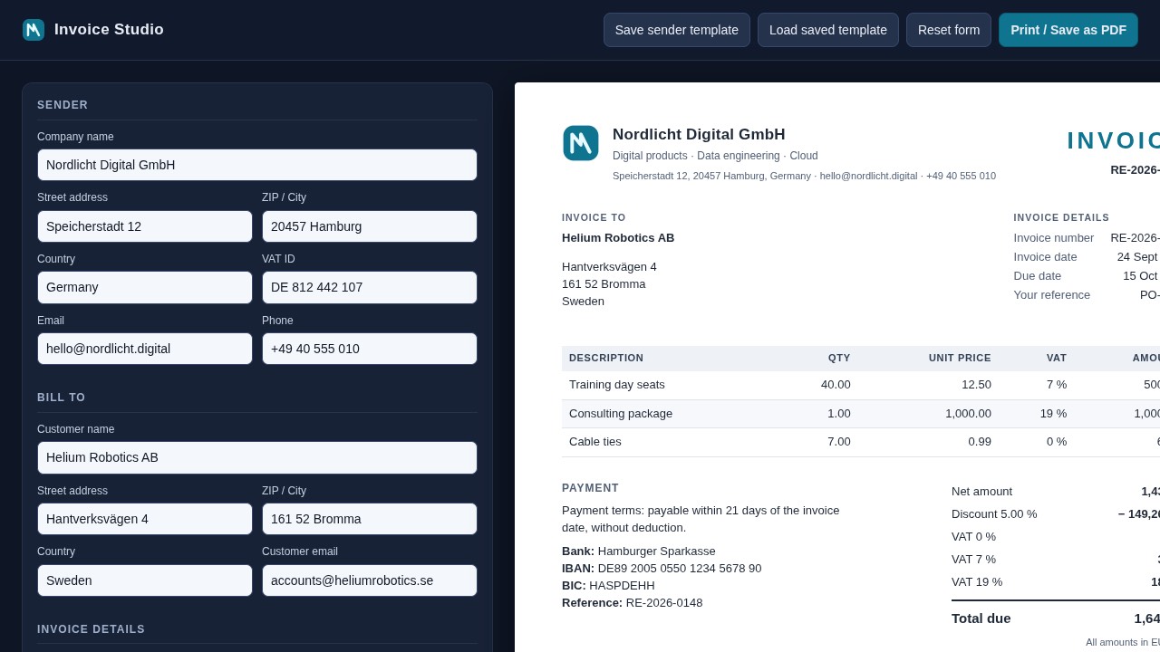Viewport: 1160px width, 652px height.
Task: Click Discount 5.00 % label in totals
Action: (994, 514)
